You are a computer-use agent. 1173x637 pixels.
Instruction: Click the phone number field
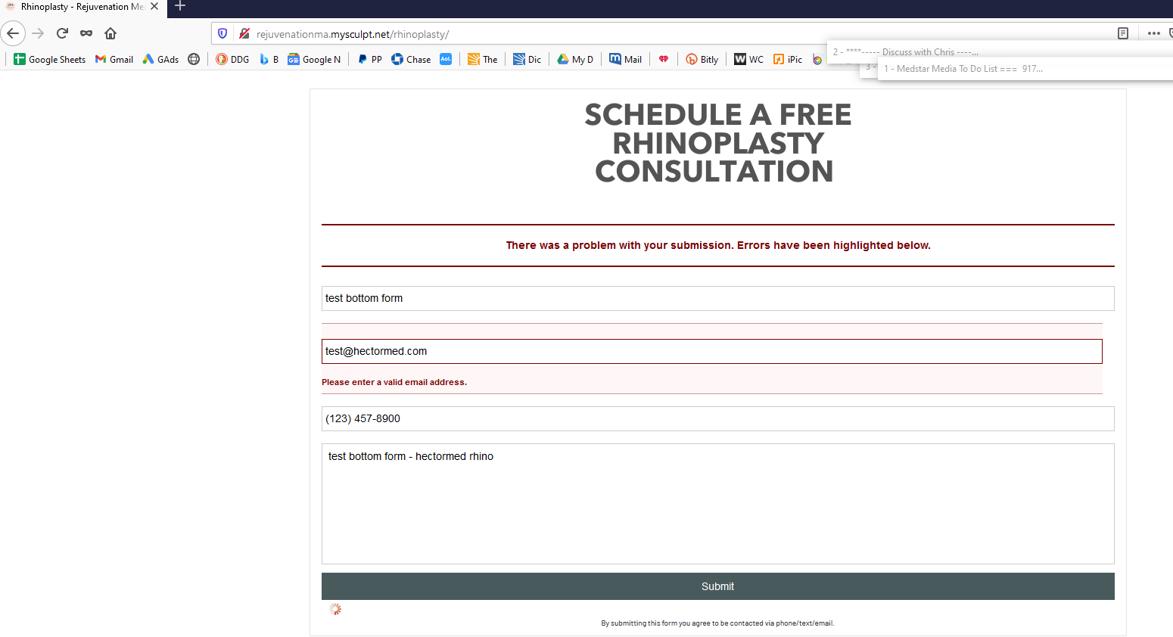(717, 418)
